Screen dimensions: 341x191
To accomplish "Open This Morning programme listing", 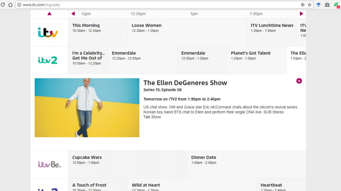I will pos(98,32).
